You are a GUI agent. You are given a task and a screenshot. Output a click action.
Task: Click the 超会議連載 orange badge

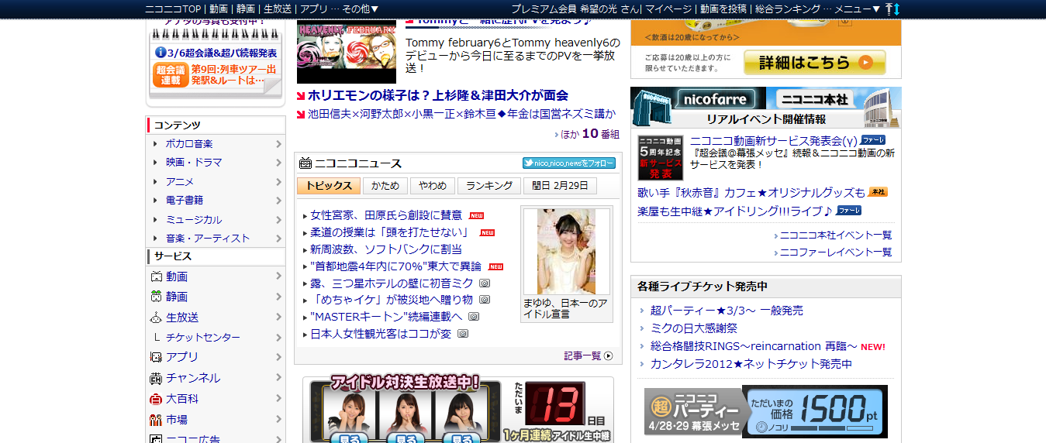pyautogui.click(x=170, y=74)
